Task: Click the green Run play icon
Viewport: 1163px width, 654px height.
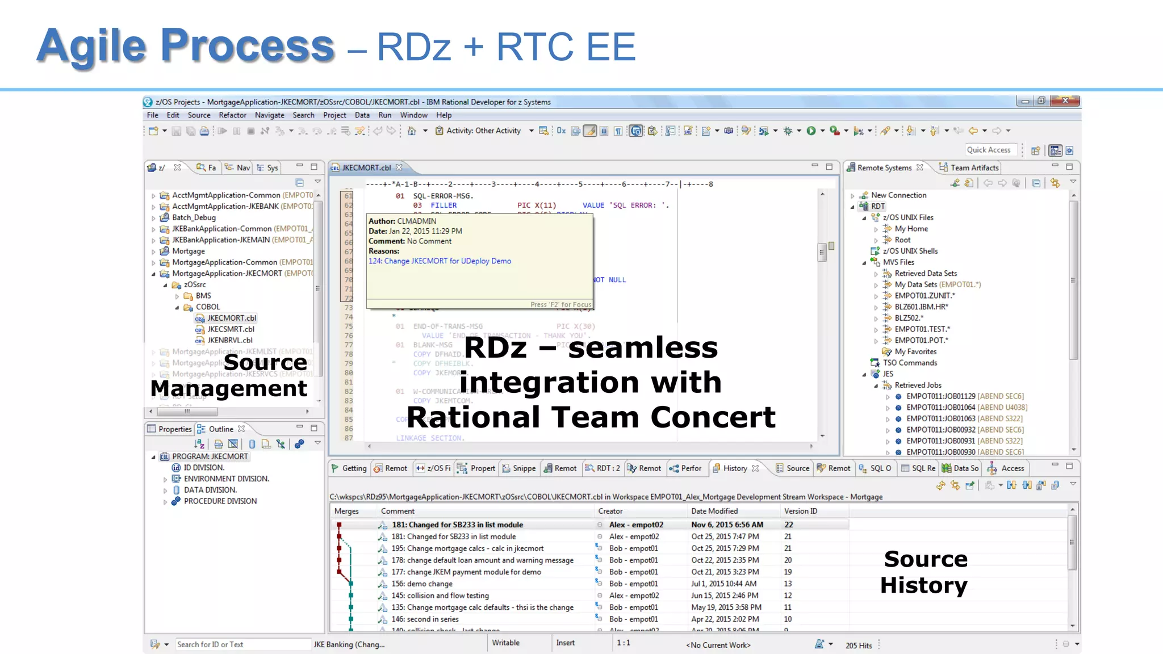Action: click(x=811, y=131)
